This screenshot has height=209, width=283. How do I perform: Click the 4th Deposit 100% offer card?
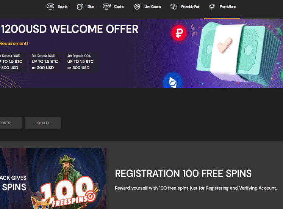(81, 62)
